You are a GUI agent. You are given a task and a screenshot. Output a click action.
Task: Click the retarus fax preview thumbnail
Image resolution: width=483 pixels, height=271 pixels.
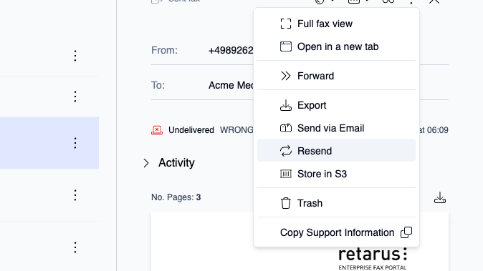tap(300, 241)
